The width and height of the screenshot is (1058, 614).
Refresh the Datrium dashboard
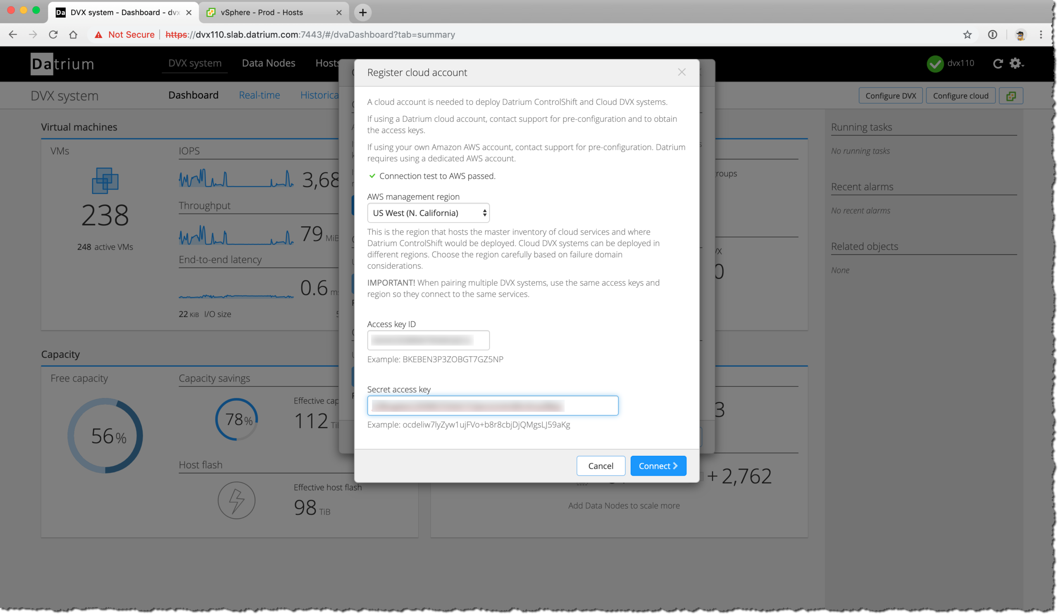(998, 64)
